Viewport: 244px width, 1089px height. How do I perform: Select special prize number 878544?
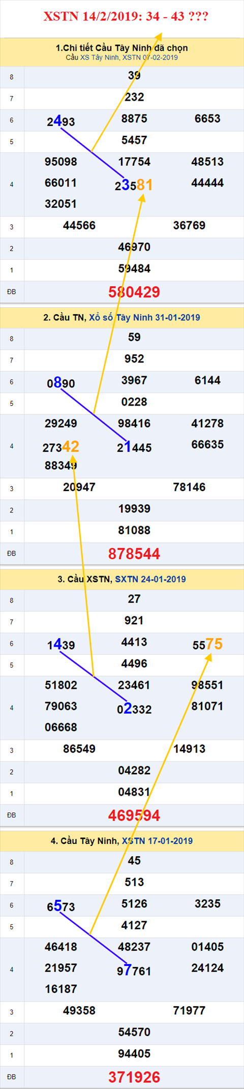coord(134,554)
